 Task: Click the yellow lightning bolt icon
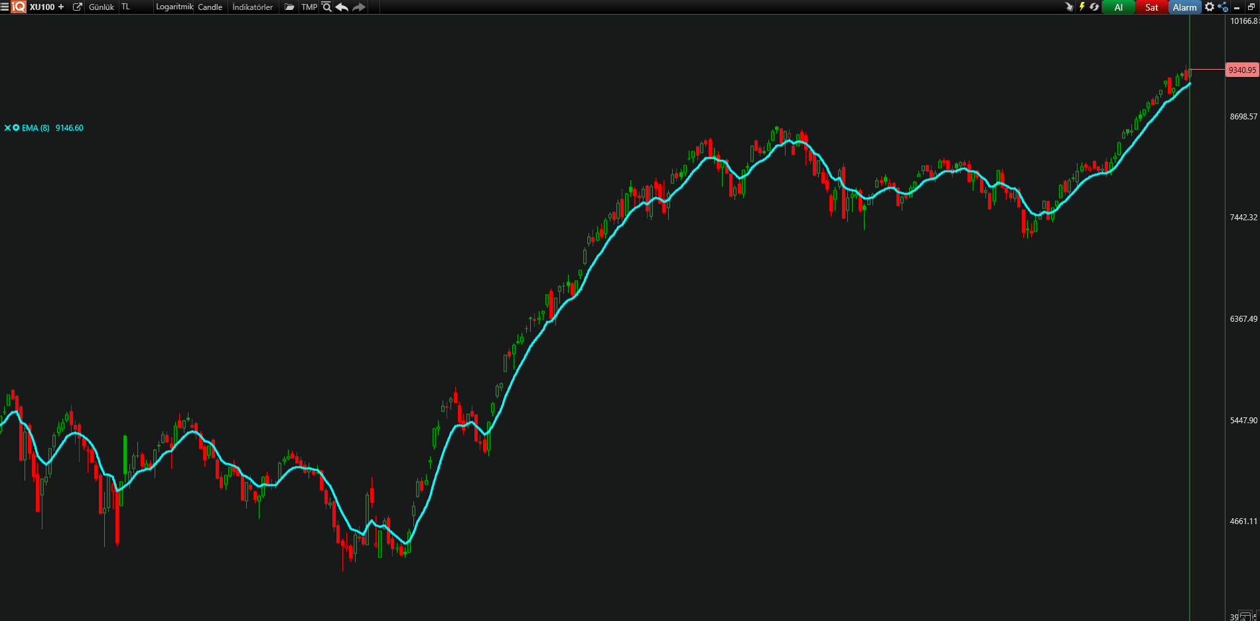1082,7
